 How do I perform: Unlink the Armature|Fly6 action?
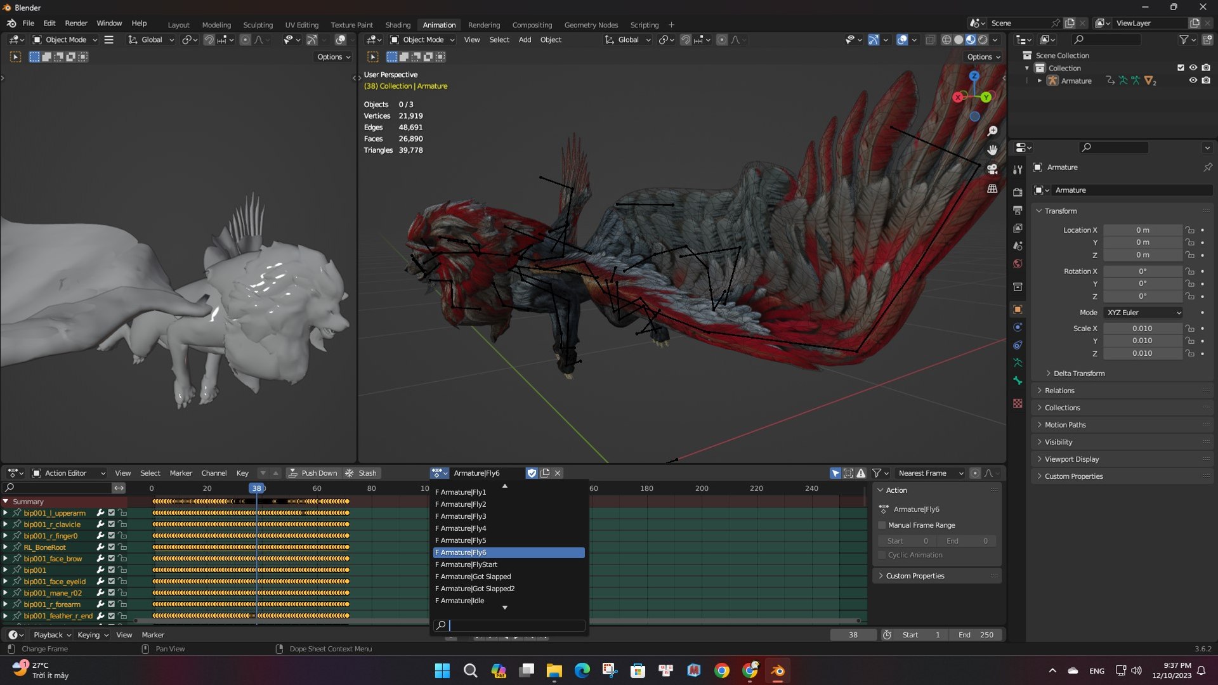558,473
